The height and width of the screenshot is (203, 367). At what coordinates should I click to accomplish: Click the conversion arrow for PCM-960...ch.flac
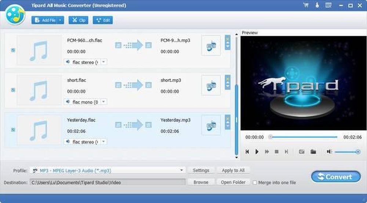[x=134, y=45]
